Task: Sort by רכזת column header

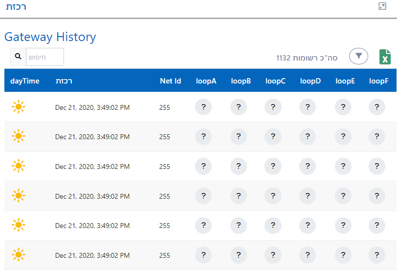Action: 64,81
